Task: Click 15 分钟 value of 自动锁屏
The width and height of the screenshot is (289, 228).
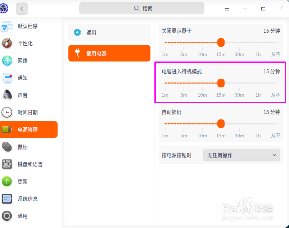Action: click(x=272, y=112)
